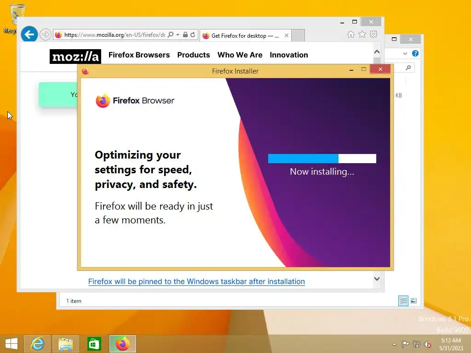The image size is (471, 353).
Task: Click the moz://a logo
Action: tap(75, 57)
